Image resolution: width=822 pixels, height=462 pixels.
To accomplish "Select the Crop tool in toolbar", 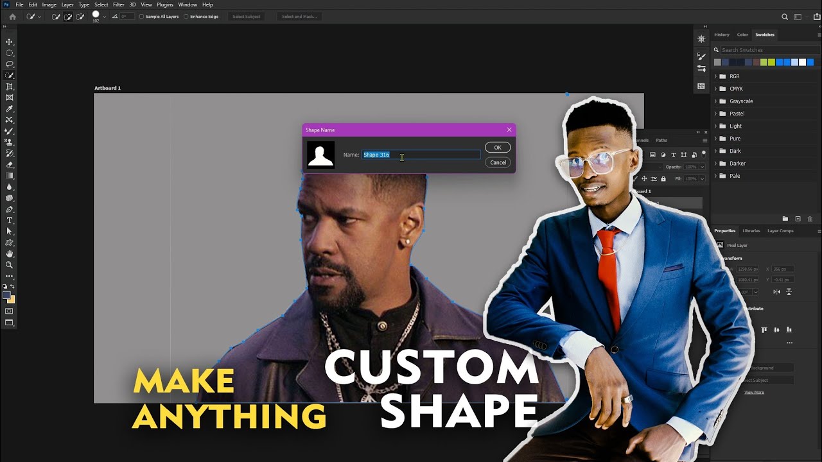I will click(x=9, y=87).
